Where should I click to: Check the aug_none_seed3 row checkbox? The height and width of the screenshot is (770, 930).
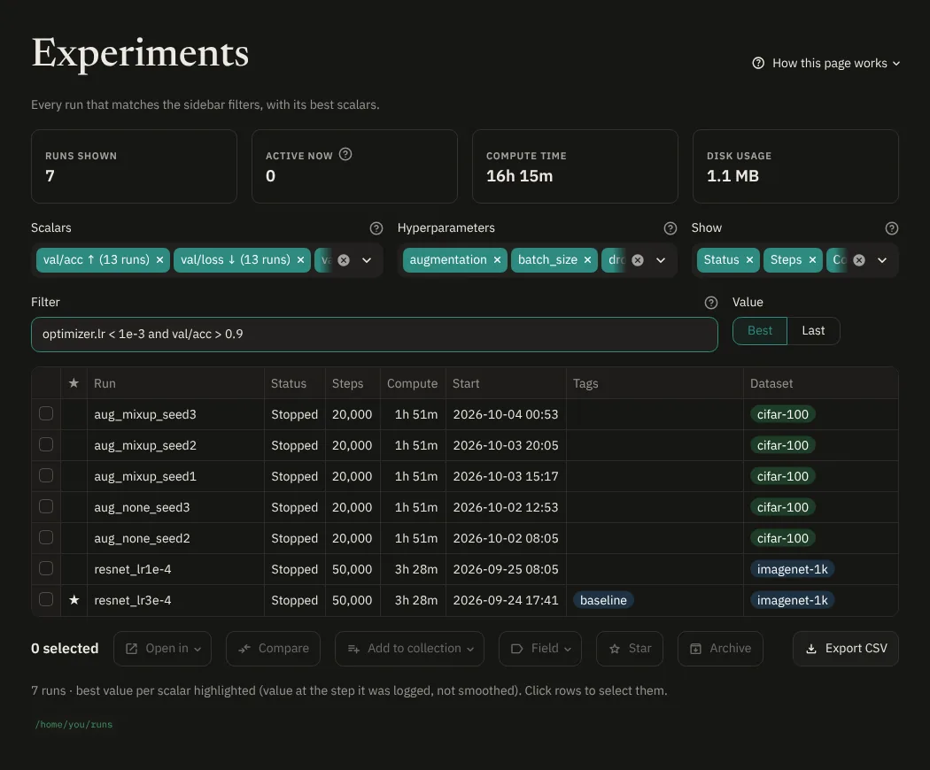[x=46, y=507]
